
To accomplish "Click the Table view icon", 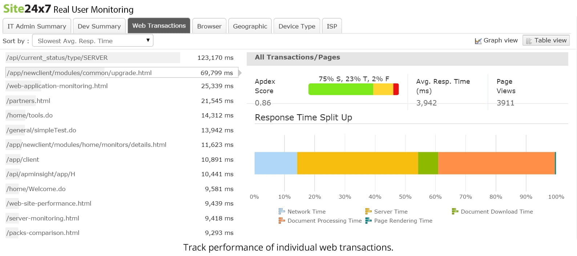I will pos(529,41).
